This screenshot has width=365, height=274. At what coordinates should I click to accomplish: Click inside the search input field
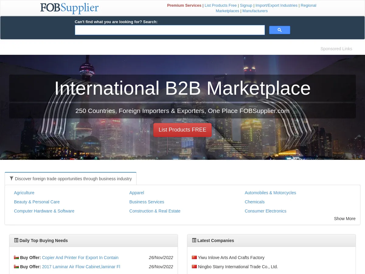[170, 30]
